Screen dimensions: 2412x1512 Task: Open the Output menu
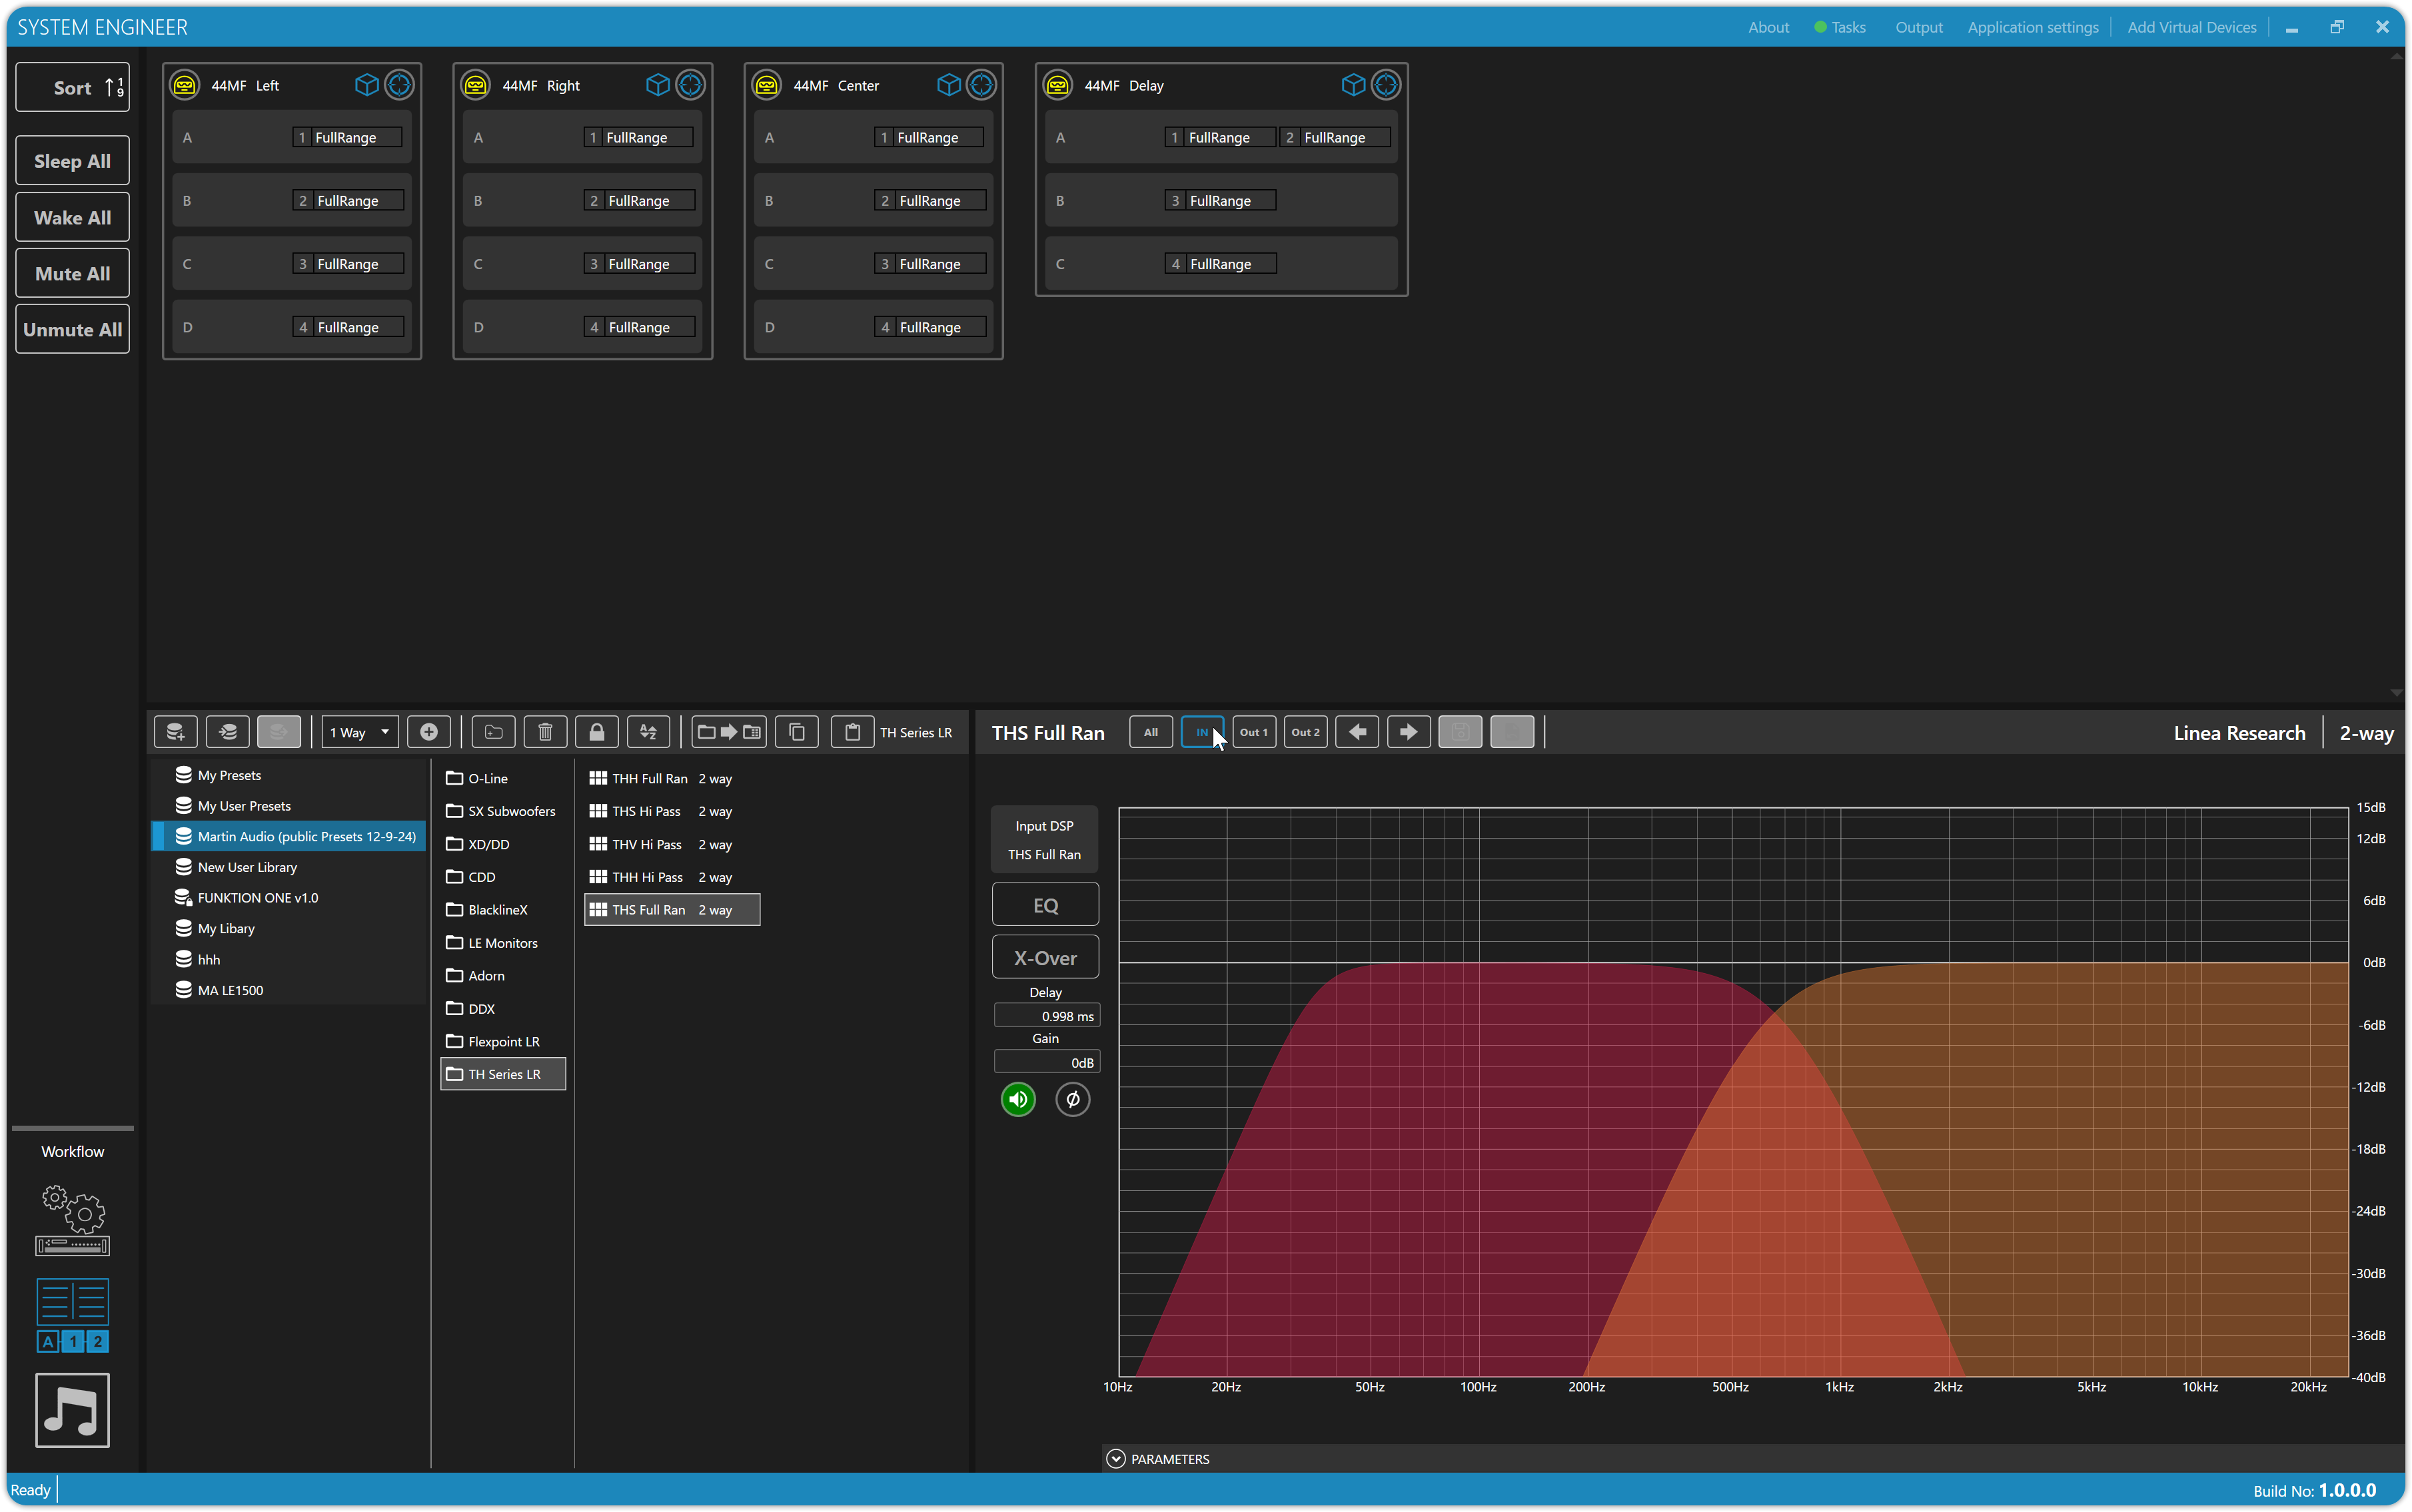pyautogui.click(x=1919, y=27)
